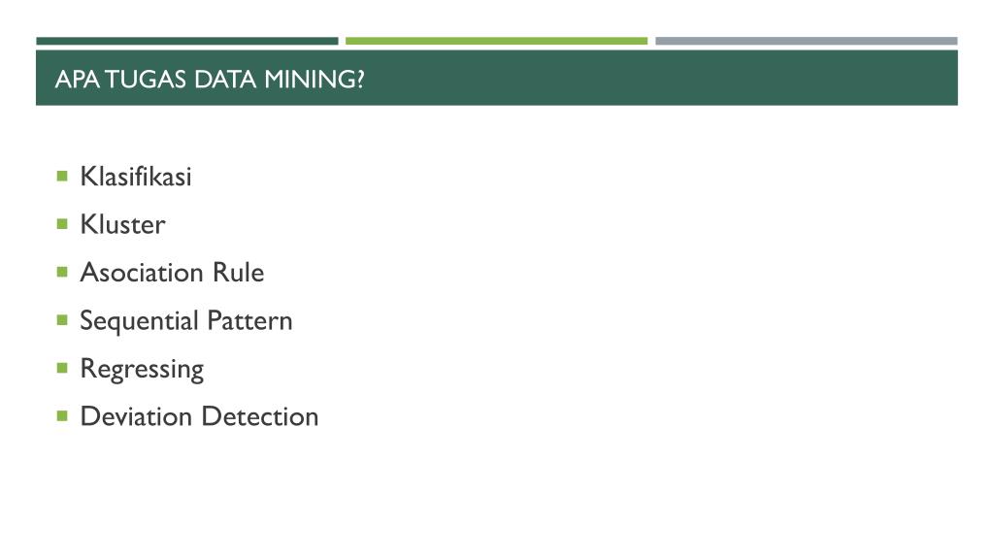Select the word Rule in the third item
994x559 pixels.
(239, 273)
